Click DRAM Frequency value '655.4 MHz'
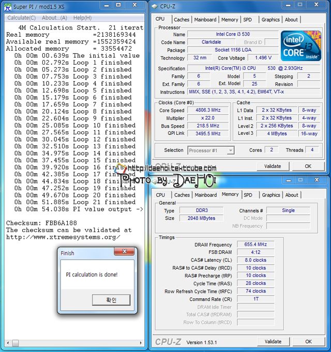This screenshot has height=352, width=331. click(x=255, y=244)
